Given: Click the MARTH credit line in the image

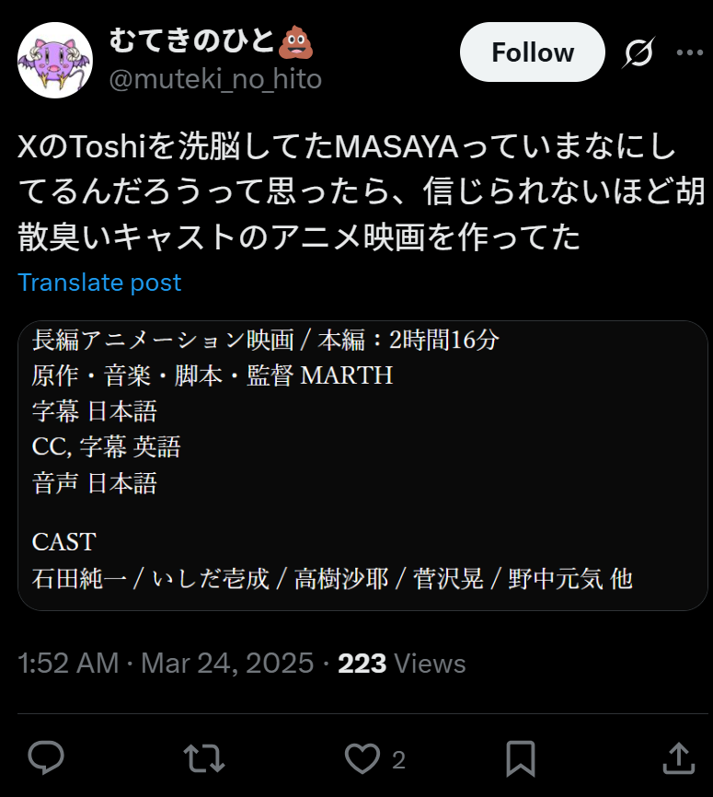Looking at the screenshot, I should [x=212, y=375].
